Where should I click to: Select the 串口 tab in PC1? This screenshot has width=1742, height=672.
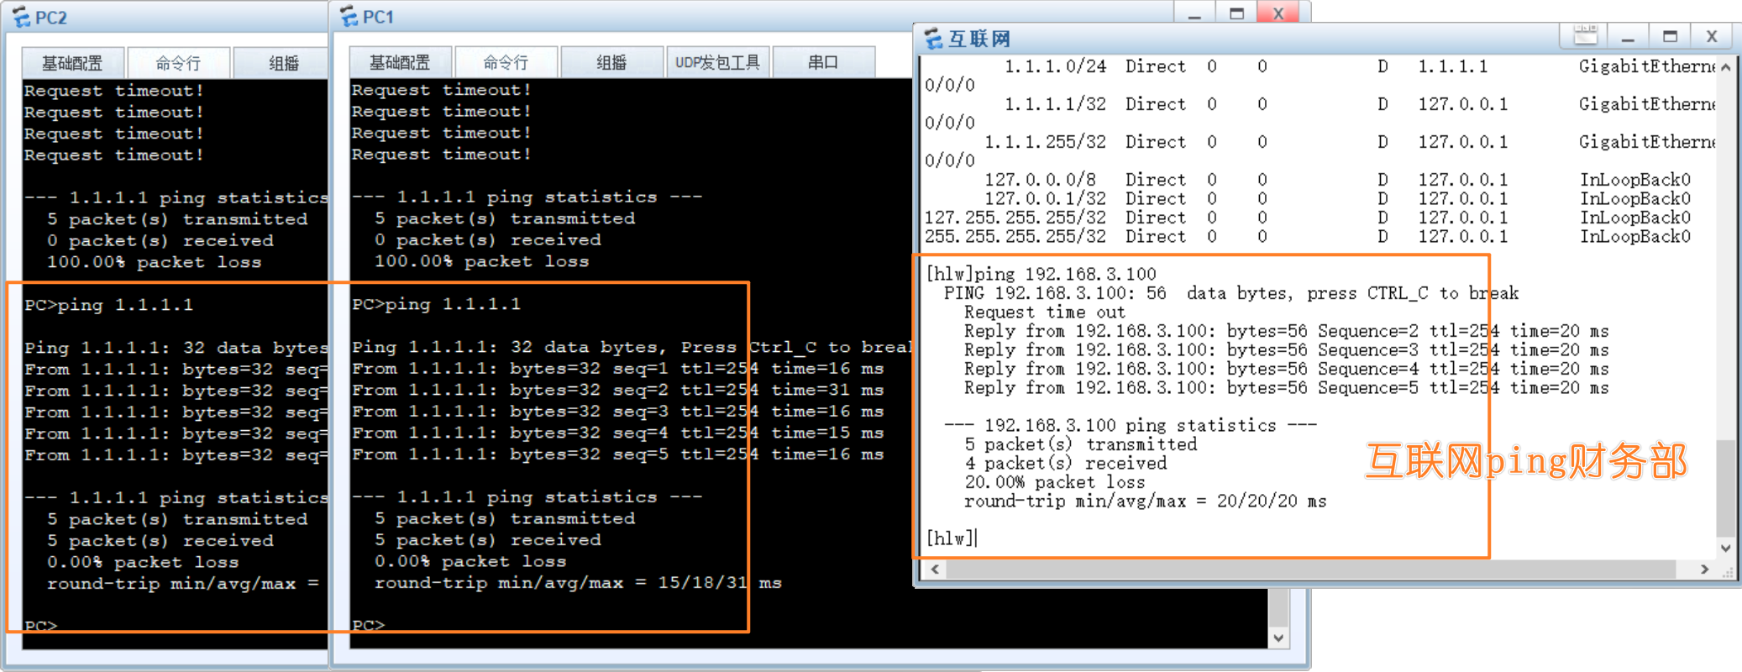pos(822,62)
